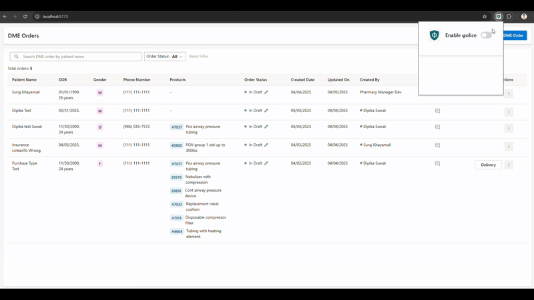Click the Reset Filter link

click(198, 57)
